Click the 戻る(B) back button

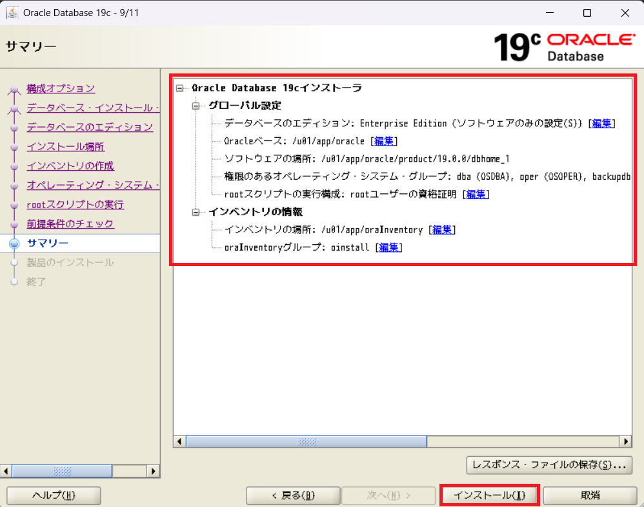point(293,495)
